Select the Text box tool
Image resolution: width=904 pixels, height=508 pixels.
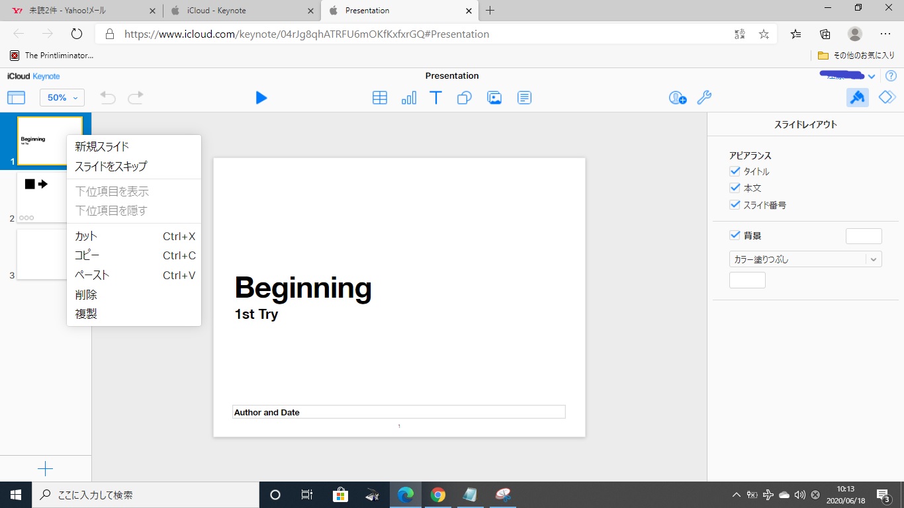pos(436,98)
